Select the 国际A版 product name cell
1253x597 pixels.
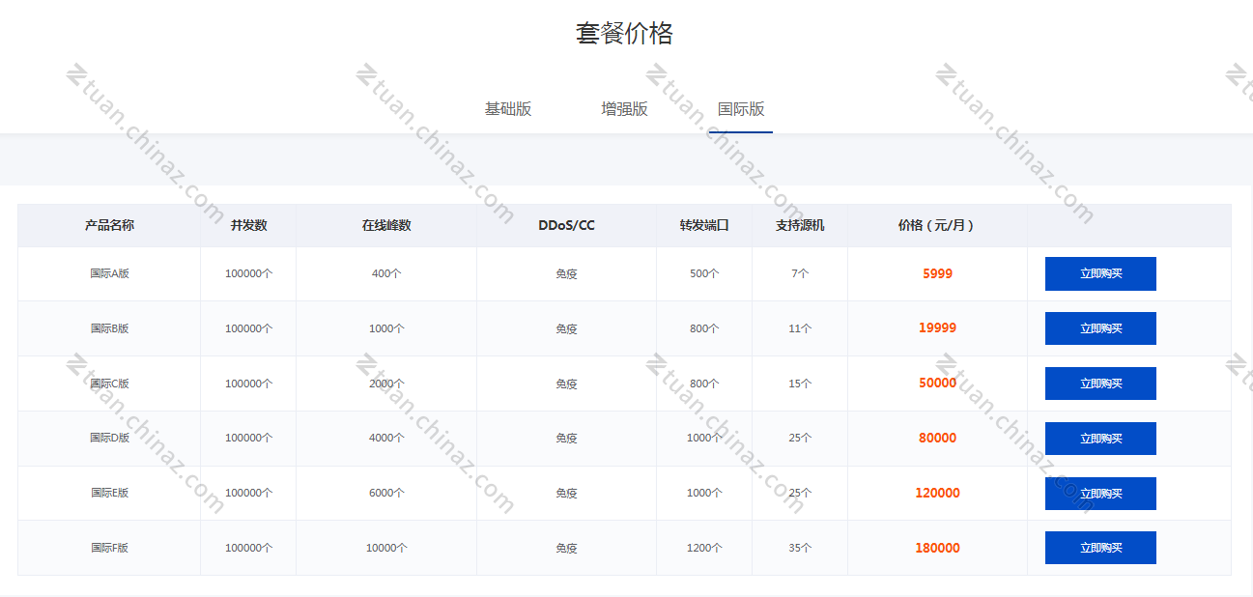(109, 273)
